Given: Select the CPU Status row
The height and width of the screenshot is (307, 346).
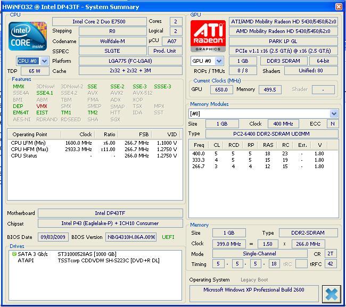Looking at the screenshot, I should point(94,156).
